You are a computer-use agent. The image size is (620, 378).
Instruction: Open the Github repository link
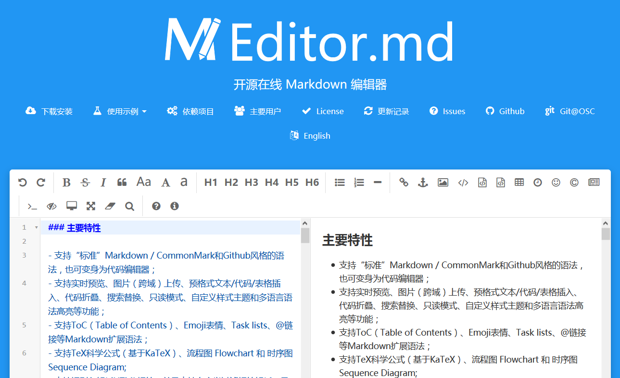pos(505,111)
